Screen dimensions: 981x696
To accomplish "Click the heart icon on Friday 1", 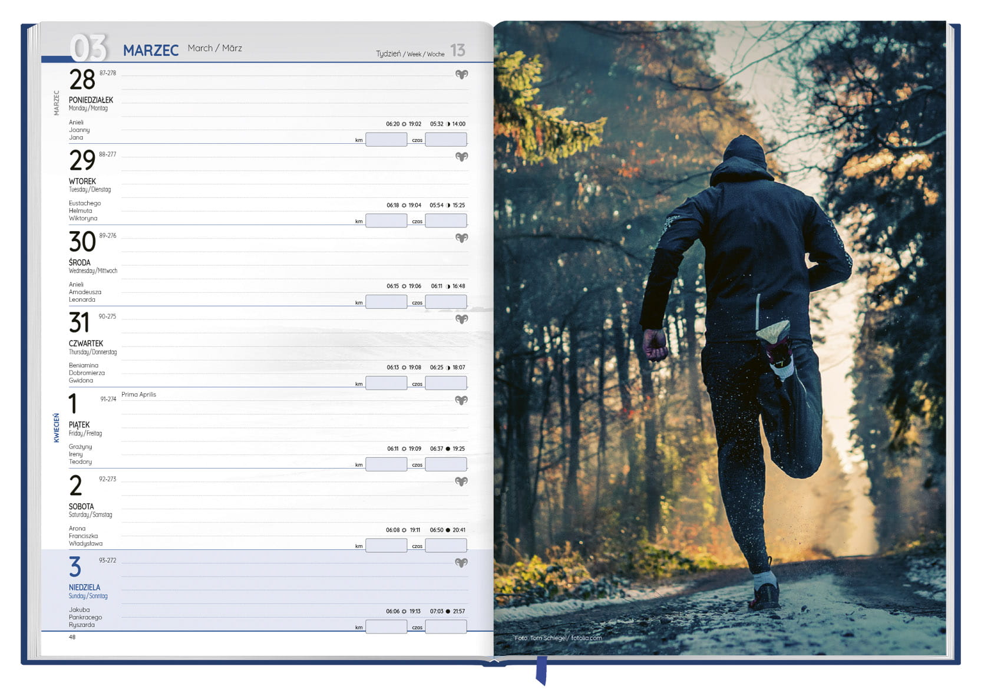I will 461,400.
